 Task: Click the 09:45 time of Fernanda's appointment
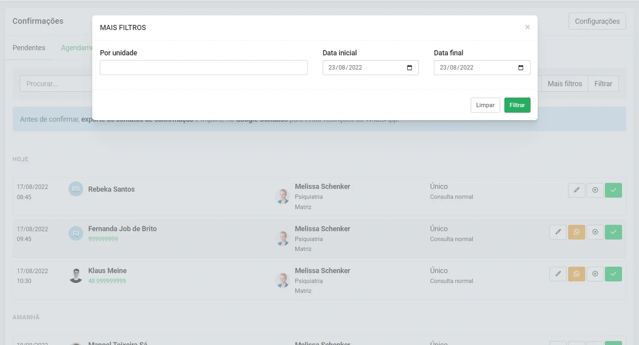(x=24, y=239)
